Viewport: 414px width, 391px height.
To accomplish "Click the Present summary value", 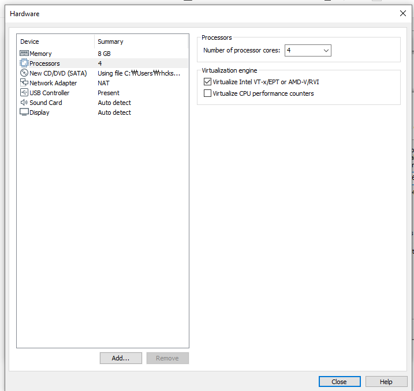I will pos(109,93).
